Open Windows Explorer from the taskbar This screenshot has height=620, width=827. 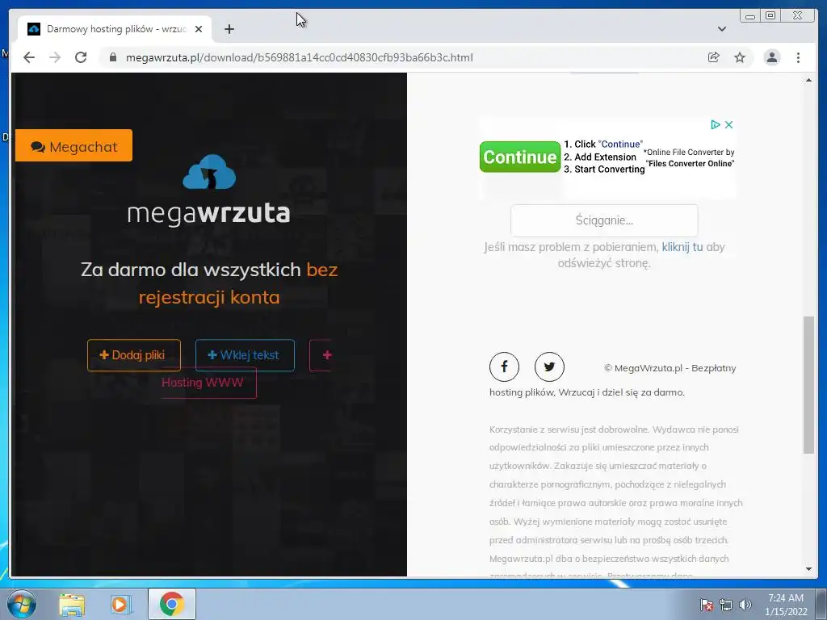click(x=72, y=604)
